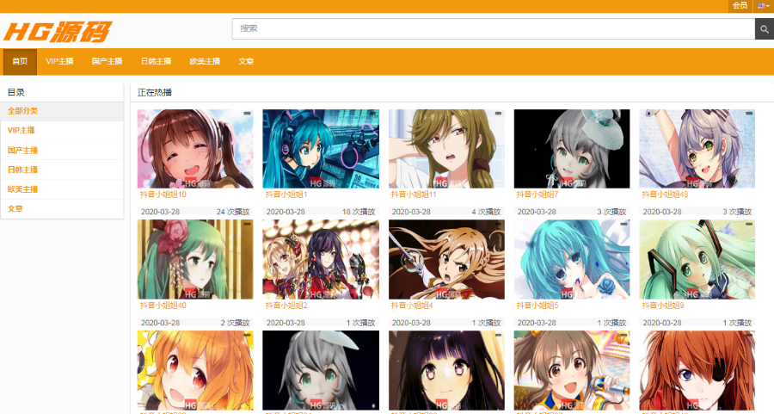Image resolution: width=774 pixels, height=414 pixels.
Task: Click the title link 抖音小姐姐11
Action: point(415,195)
